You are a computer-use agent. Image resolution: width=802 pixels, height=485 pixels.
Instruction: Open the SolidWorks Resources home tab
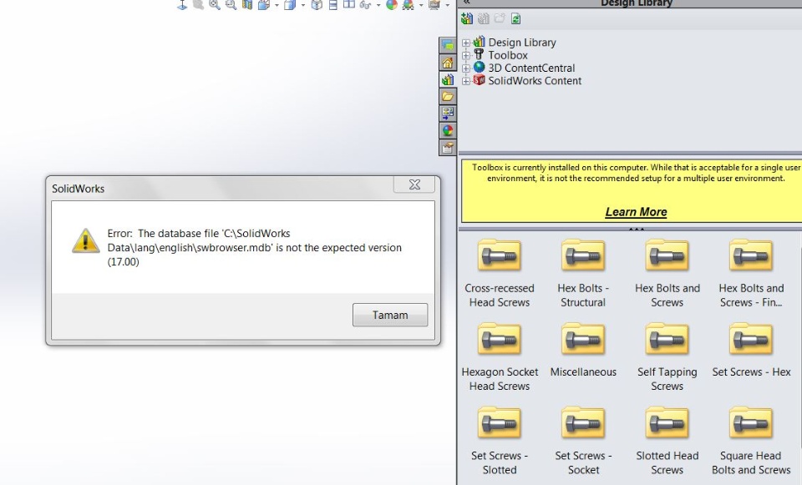click(x=448, y=63)
